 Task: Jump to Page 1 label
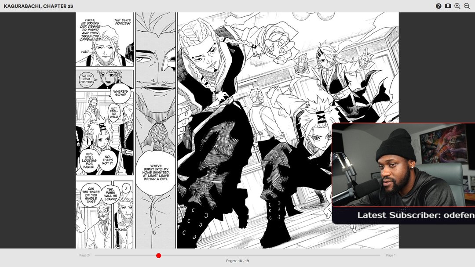(x=391, y=256)
